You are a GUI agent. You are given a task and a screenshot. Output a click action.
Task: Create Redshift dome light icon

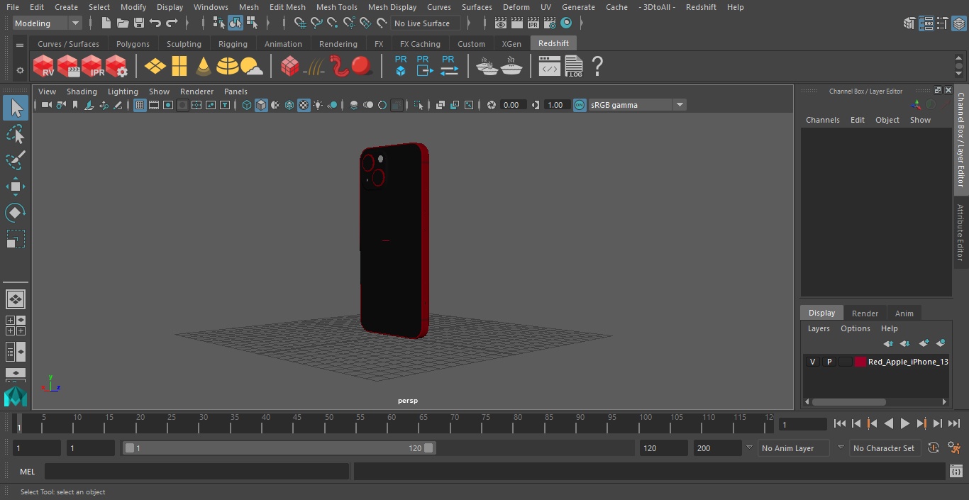coord(227,67)
